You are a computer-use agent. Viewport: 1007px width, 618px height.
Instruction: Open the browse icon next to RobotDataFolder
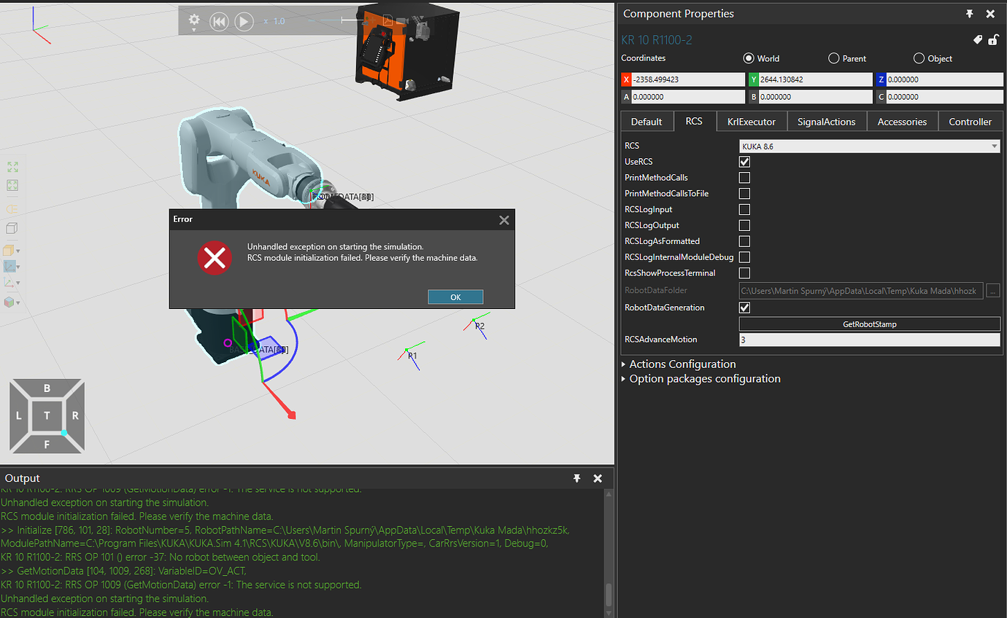[x=993, y=290]
